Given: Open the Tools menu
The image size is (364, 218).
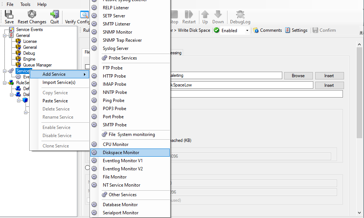Looking at the screenshot, I should coord(26,4).
